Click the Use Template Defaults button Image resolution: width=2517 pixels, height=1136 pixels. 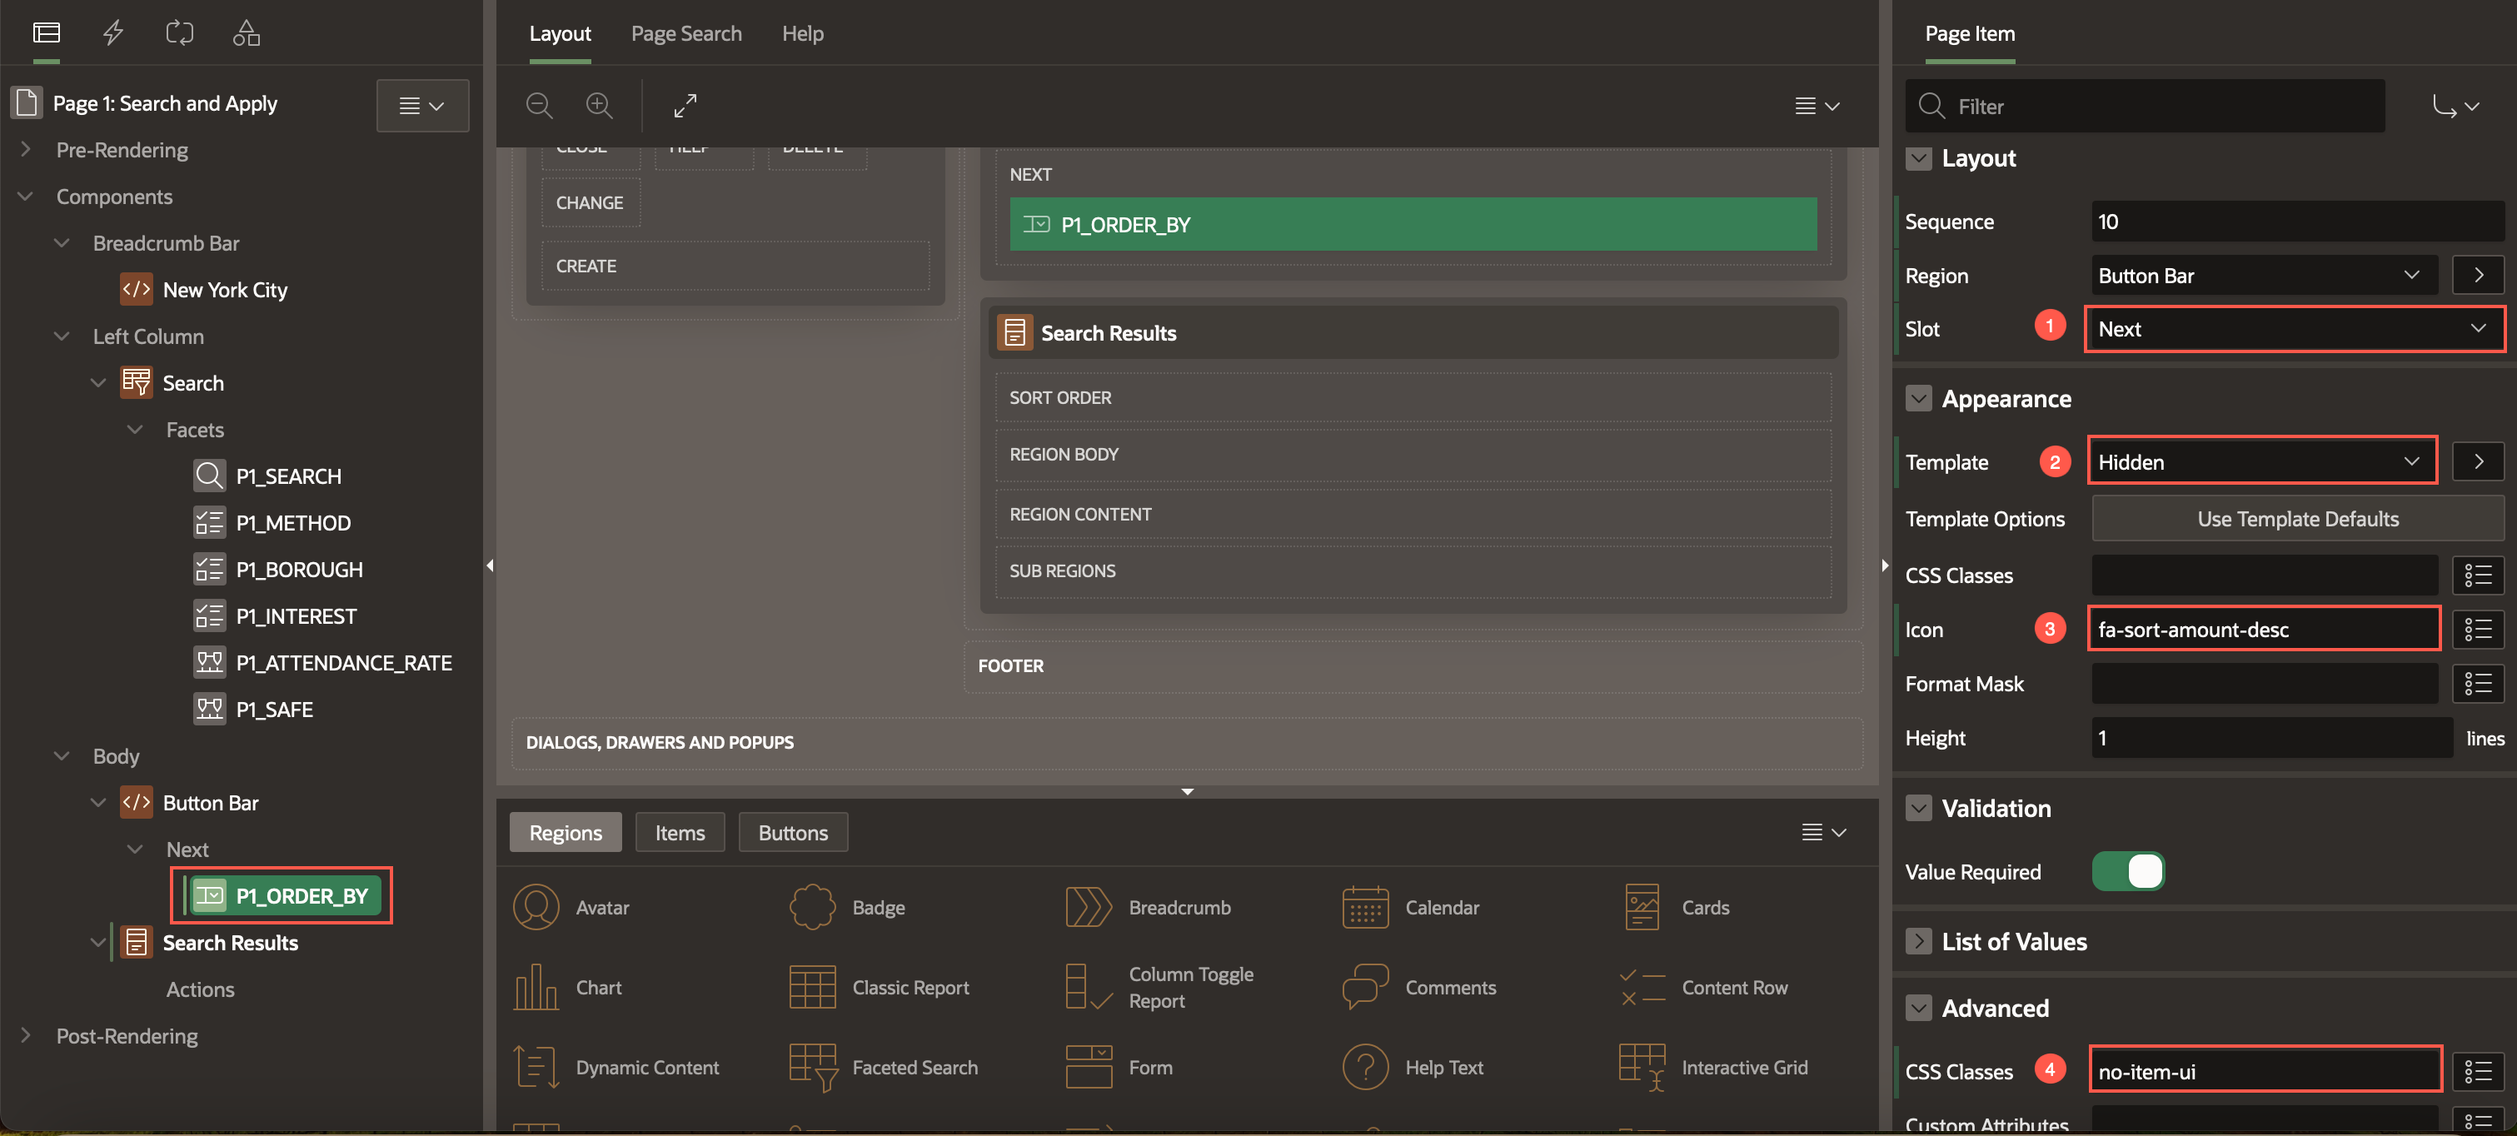tap(2297, 519)
